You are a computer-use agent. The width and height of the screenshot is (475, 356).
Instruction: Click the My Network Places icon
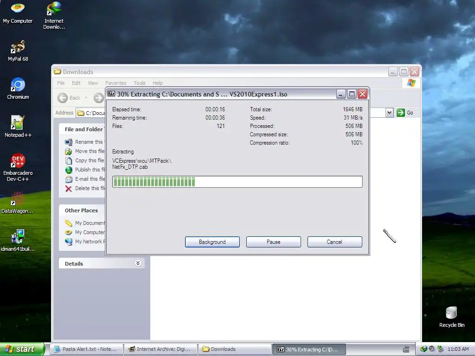click(x=69, y=242)
